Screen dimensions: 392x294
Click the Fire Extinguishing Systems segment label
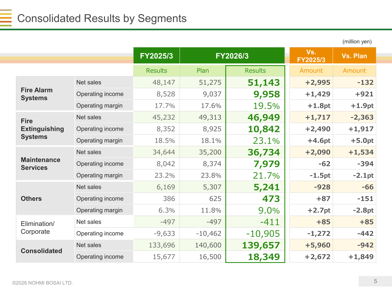(x=42, y=129)
